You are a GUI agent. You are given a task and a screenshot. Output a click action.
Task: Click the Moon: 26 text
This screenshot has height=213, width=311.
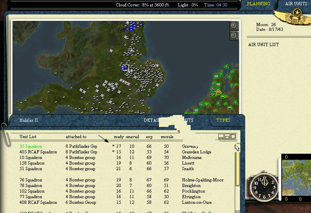click(266, 24)
